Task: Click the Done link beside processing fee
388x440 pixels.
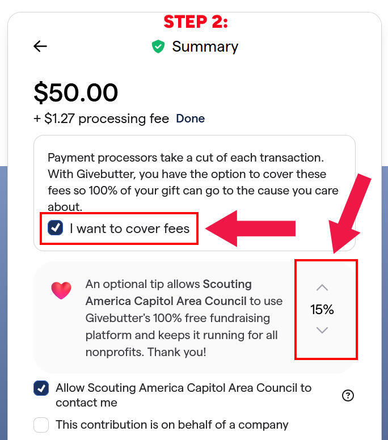Action: click(190, 119)
